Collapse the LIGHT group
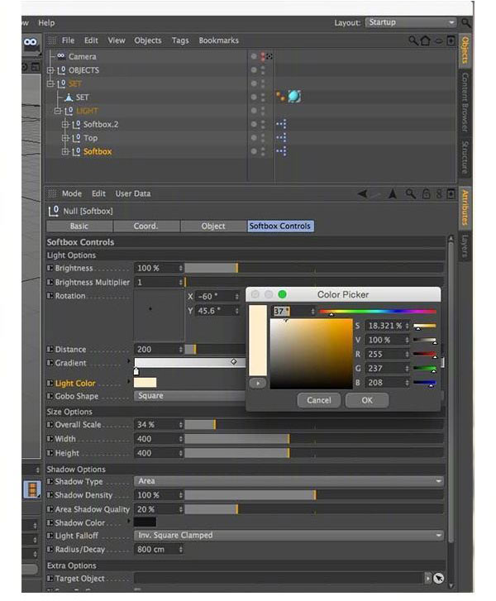Image resolution: width=496 pixels, height=601 pixels. pos(58,111)
